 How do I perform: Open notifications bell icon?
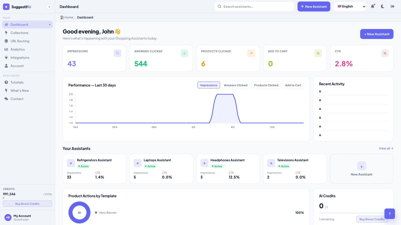[x=373, y=6]
